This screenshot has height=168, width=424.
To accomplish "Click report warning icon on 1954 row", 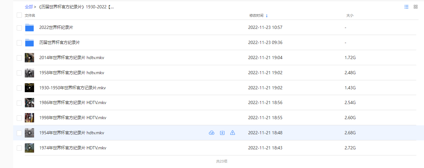I will 233,133.
